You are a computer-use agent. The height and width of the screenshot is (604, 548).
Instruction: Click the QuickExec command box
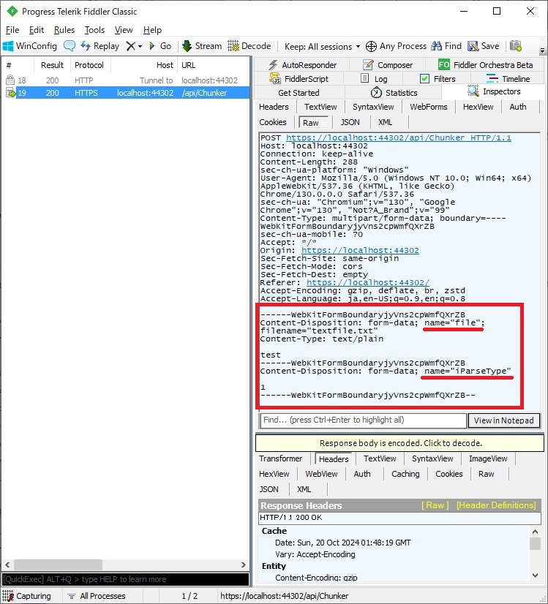pos(126,579)
